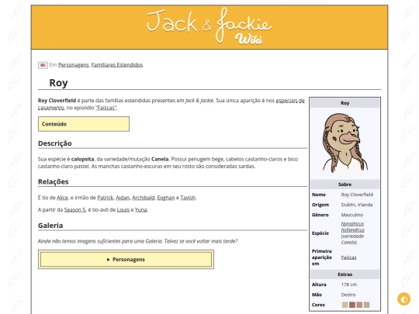Click the Relações section heading
The image size is (419, 314).
point(54,182)
